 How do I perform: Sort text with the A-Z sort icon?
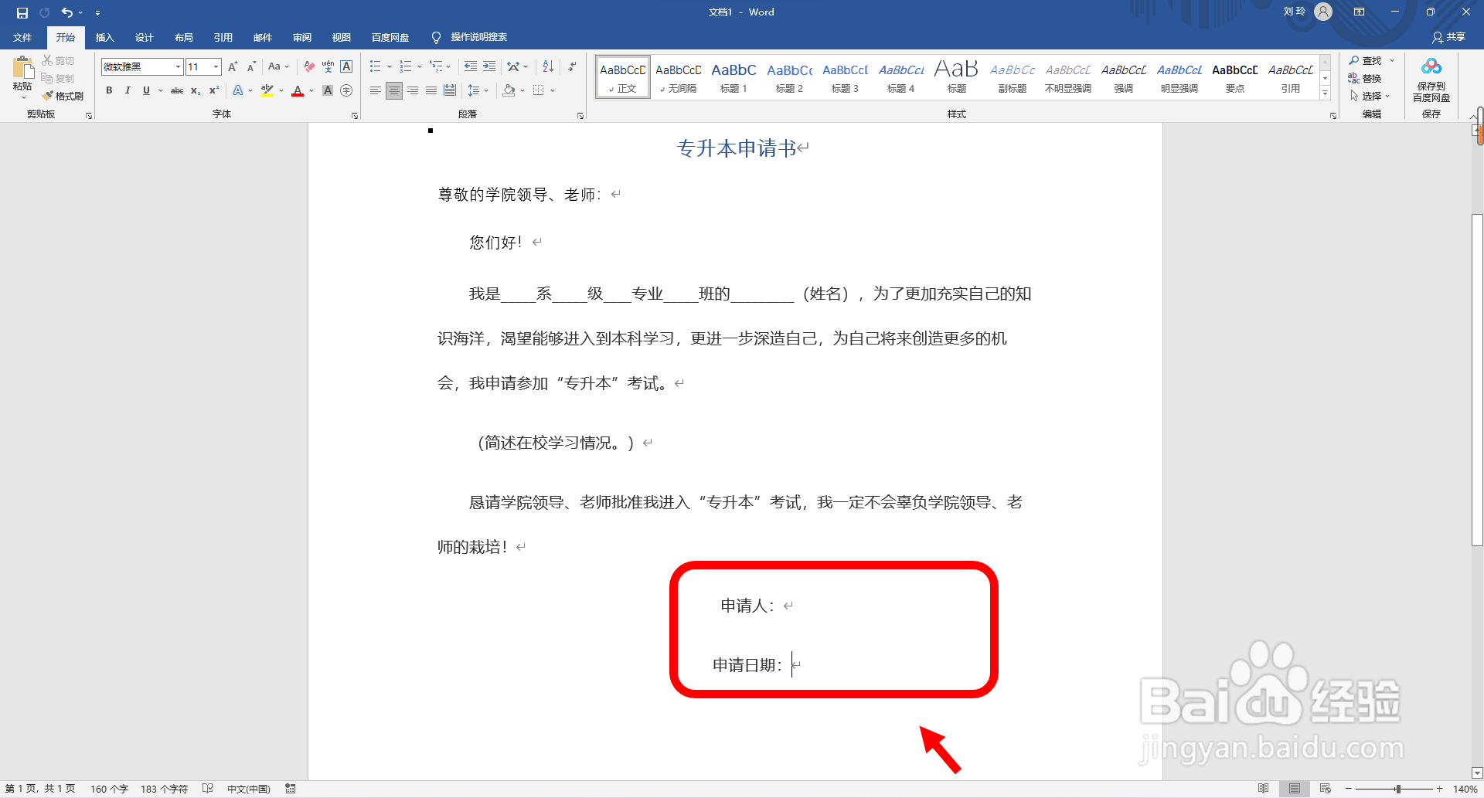(x=548, y=67)
